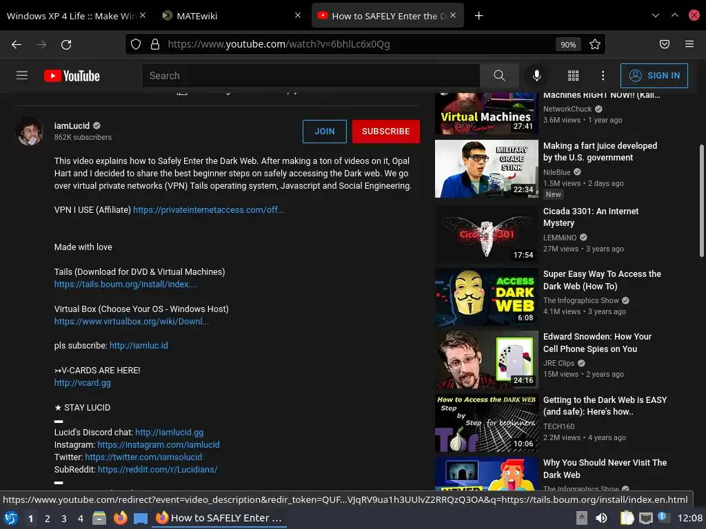Open the Military Grade Stink video thumbnail
This screenshot has width=706, height=529.
pos(486,169)
